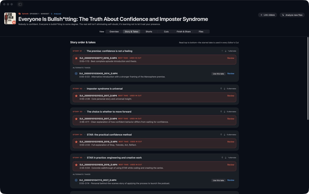Play alternate take DJI_20000101041113_0027_D.MP4

(x=76, y=180)
